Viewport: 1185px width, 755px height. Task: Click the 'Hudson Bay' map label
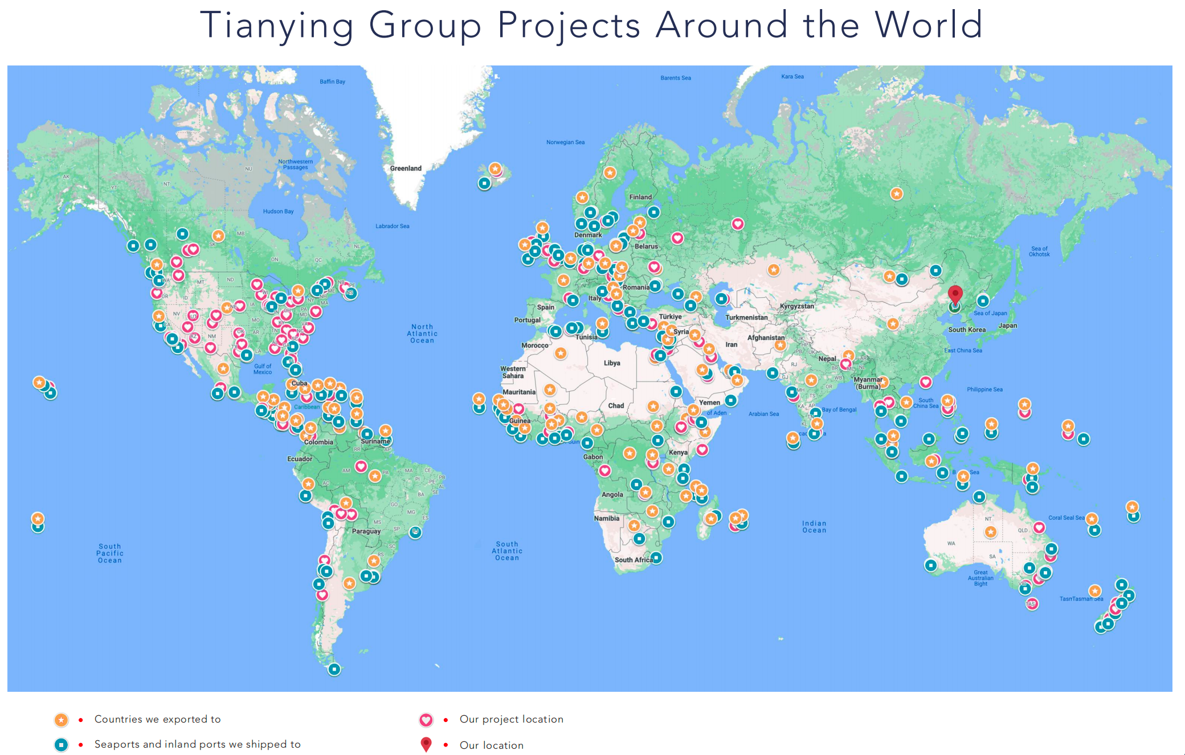pyautogui.click(x=278, y=211)
